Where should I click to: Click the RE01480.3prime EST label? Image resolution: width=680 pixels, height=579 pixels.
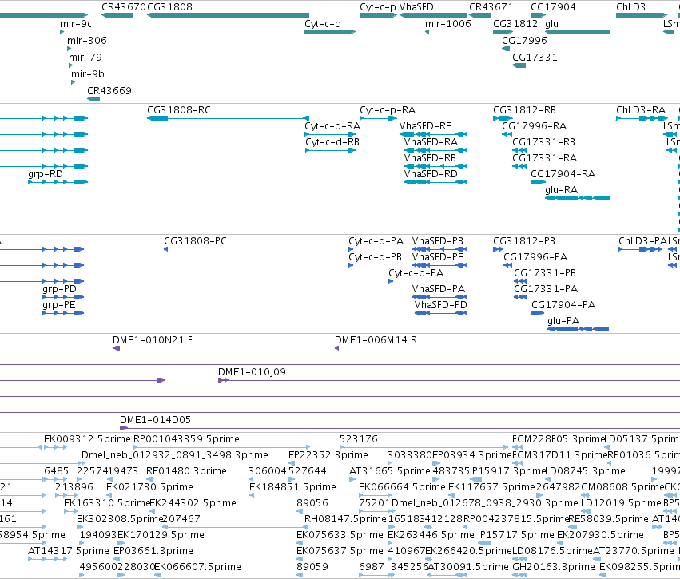[186, 471]
